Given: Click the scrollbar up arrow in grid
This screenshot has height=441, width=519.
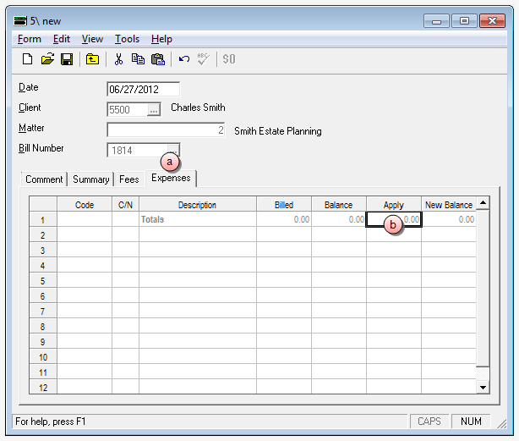Looking at the screenshot, I should click(x=483, y=203).
